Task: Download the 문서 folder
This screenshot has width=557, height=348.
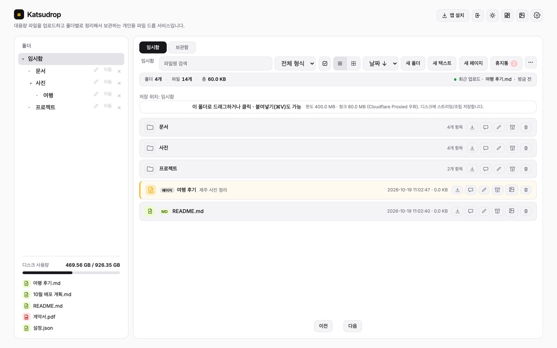Action: pos(472,127)
